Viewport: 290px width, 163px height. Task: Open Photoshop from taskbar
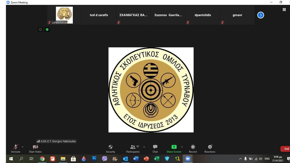[94, 158]
